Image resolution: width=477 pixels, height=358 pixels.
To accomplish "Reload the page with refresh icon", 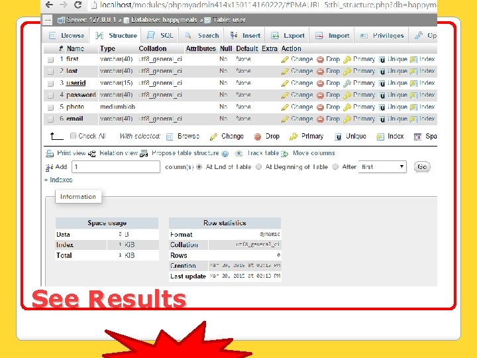I will pyautogui.click(x=78, y=5).
